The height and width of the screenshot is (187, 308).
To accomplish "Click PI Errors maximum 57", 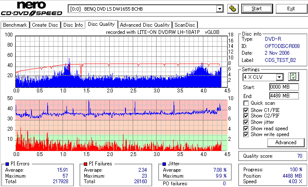I will [65, 176].
